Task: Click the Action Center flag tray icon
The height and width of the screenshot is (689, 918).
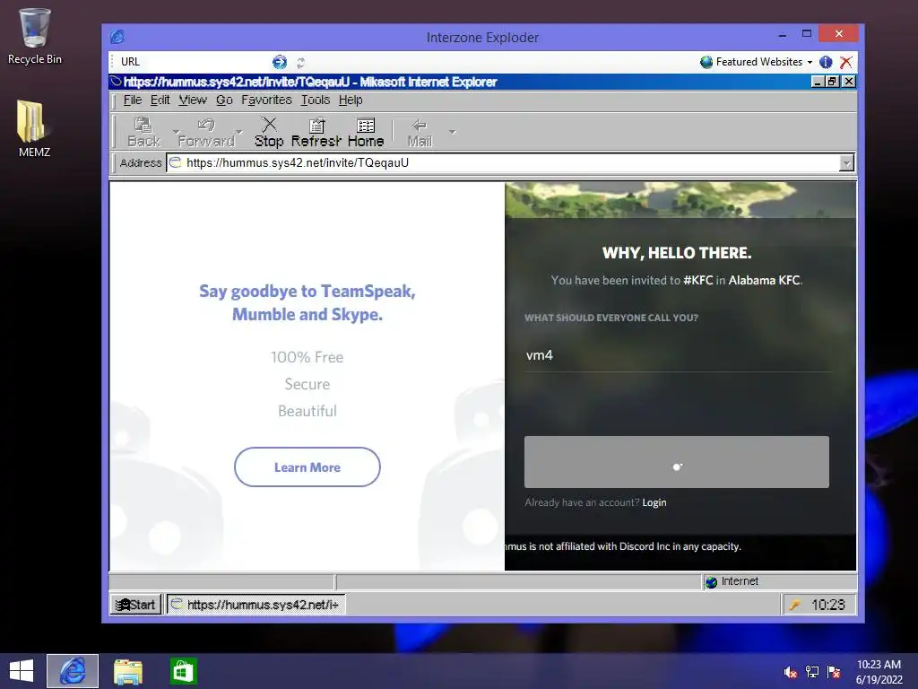Action: pyautogui.click(x=834, y=672)
